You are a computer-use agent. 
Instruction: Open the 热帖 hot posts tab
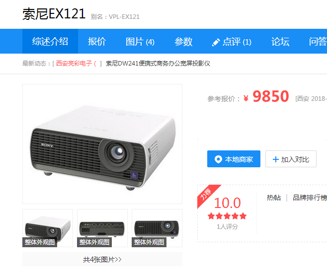coord(274,198)
